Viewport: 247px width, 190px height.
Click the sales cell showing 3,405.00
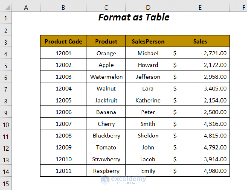click(200, 88)
